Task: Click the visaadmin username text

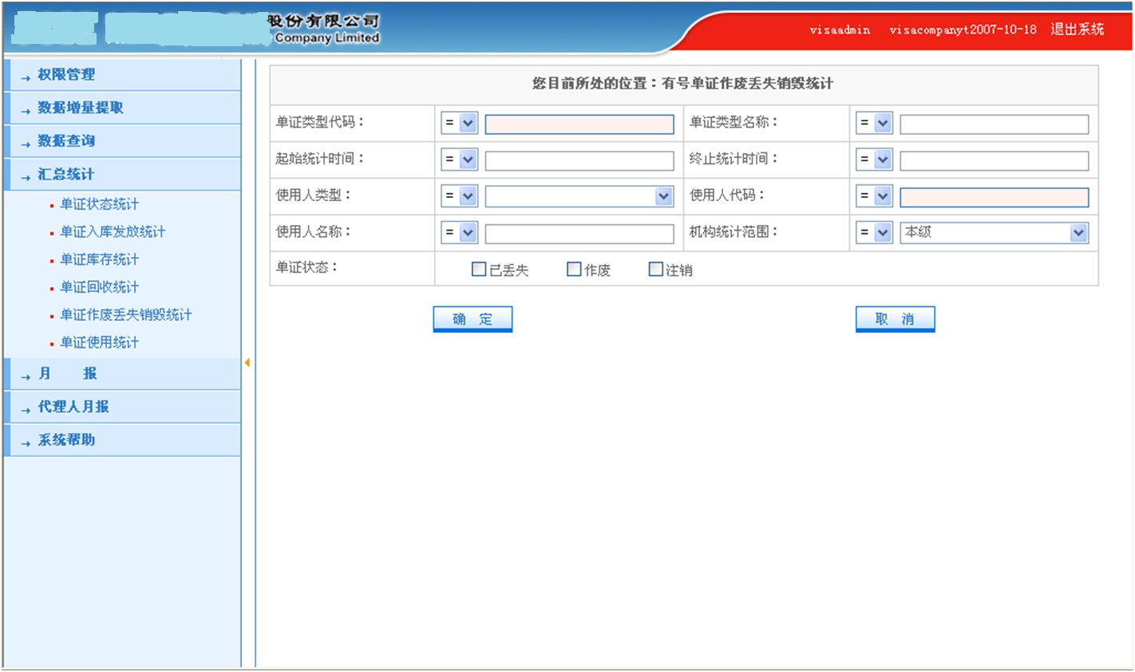Action: click(840, 30)
